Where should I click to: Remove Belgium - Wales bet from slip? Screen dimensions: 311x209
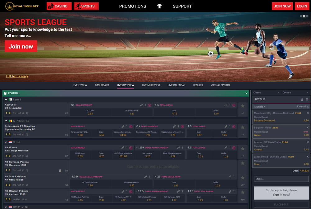click(x=308, y=127)
